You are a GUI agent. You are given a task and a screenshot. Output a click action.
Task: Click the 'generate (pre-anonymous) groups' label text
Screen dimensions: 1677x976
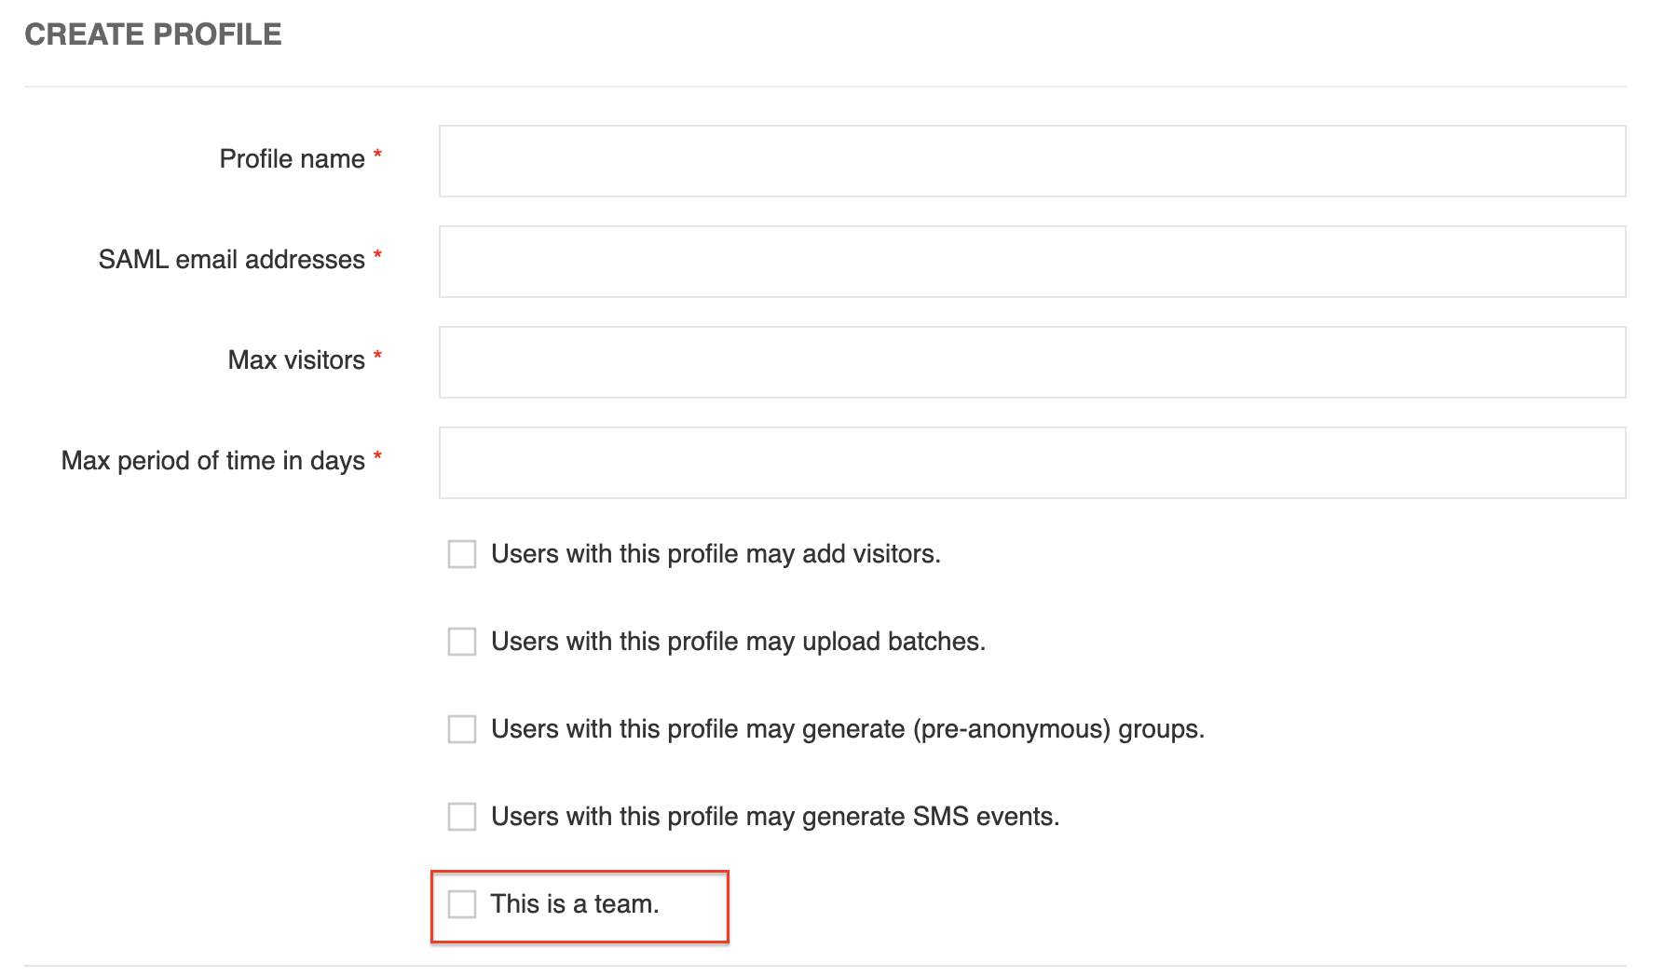tap(848, 729)
